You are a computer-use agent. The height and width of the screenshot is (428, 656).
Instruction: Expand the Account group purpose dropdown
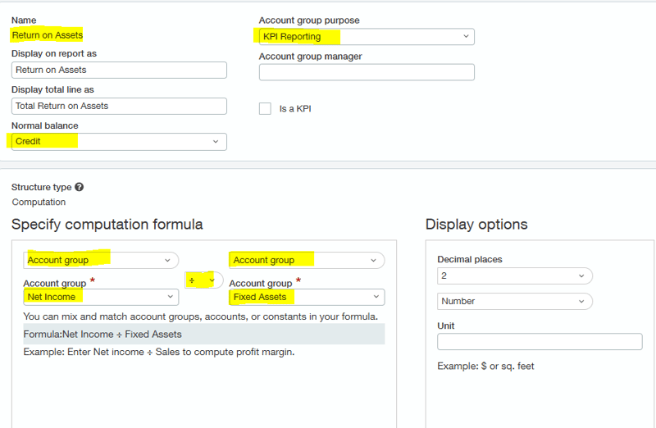click(366, 36)
